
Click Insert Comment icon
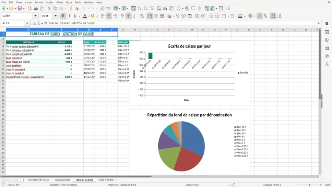coord(193,8)
